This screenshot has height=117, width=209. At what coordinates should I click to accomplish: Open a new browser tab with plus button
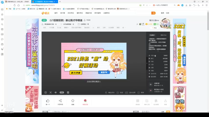click(60, 2)
